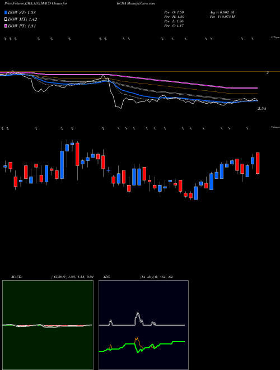Viewport: 280px width, 370px height.
Task: Click the 'MACD:' panel label
Action: tap(17, 277)
